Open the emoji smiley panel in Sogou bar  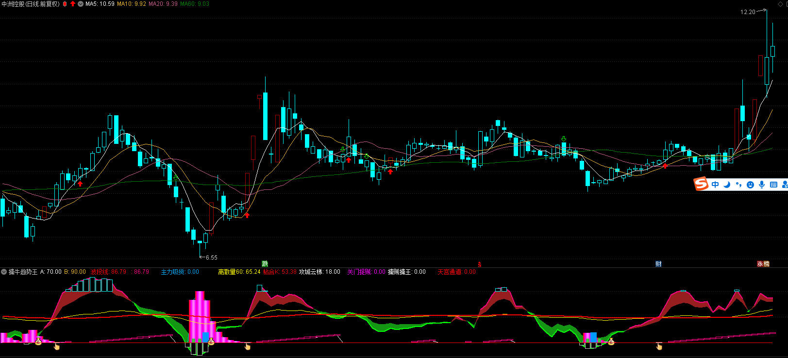coord(750,185)
